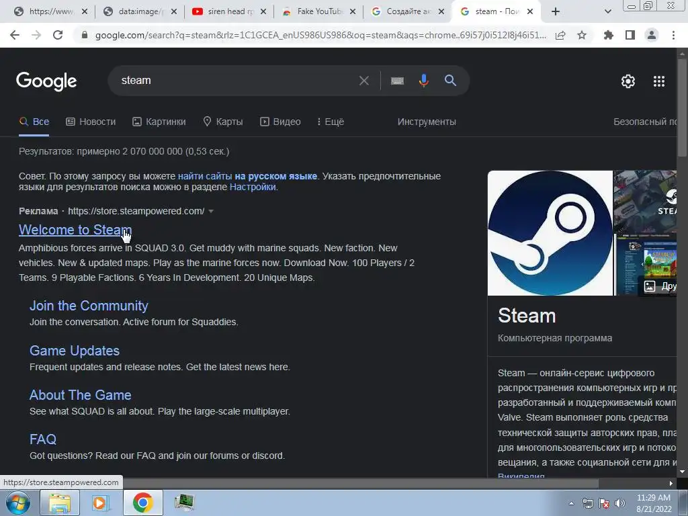The height and width of the screenshot is (516, 688).
Task: Click the Steam knowledge panel title
Action: point(527,316)
